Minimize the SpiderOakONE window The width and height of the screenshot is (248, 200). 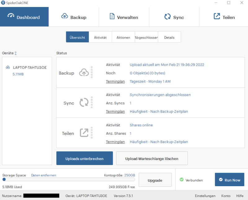216,2
